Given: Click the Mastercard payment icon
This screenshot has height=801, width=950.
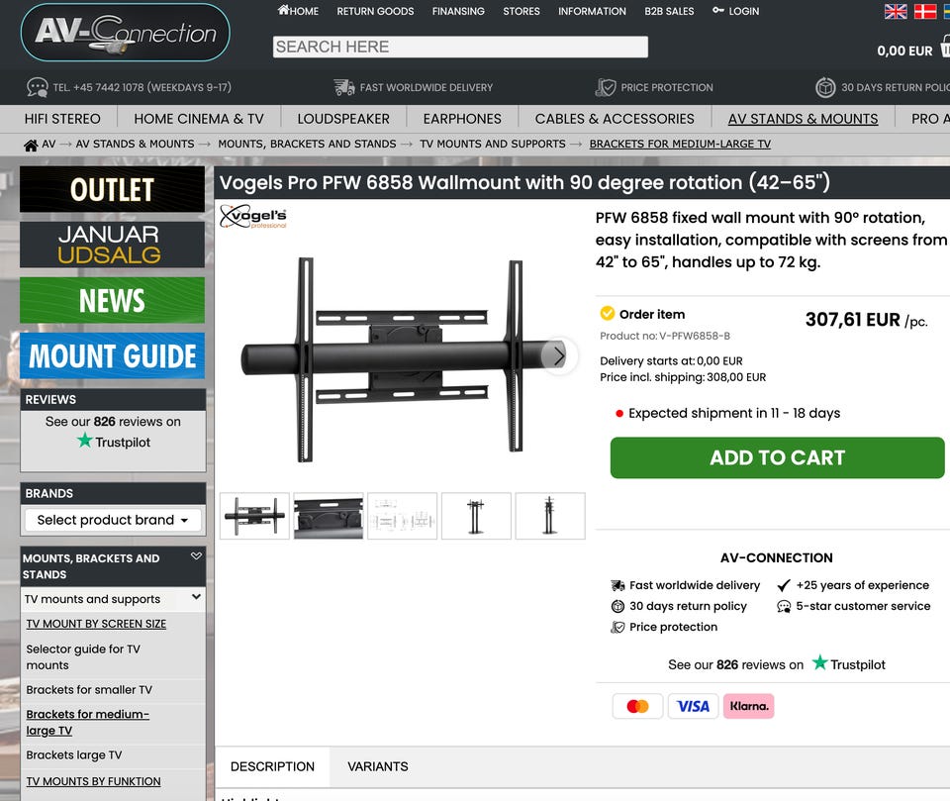Looking at the screenshot, I should tap(637, 706).
